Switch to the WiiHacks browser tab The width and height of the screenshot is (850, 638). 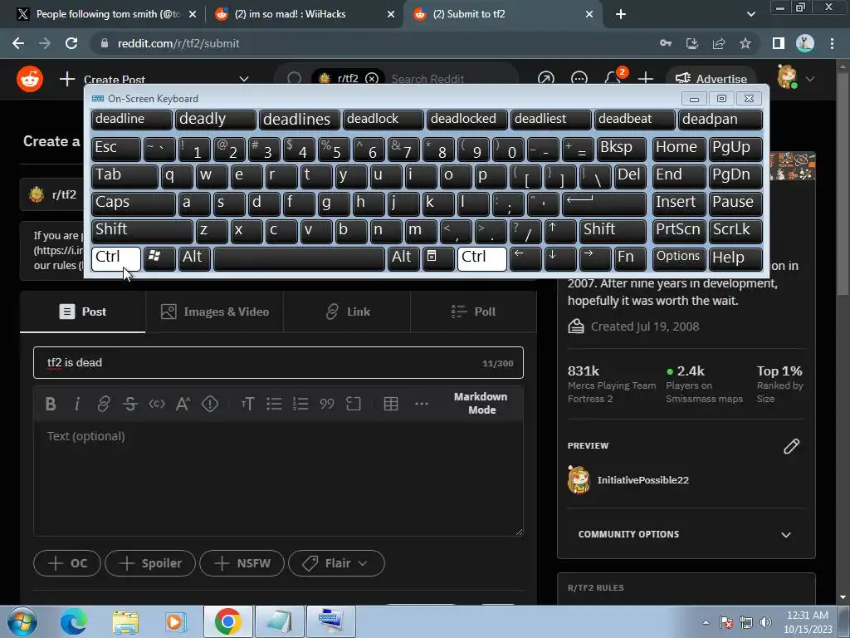coord(304,14)
